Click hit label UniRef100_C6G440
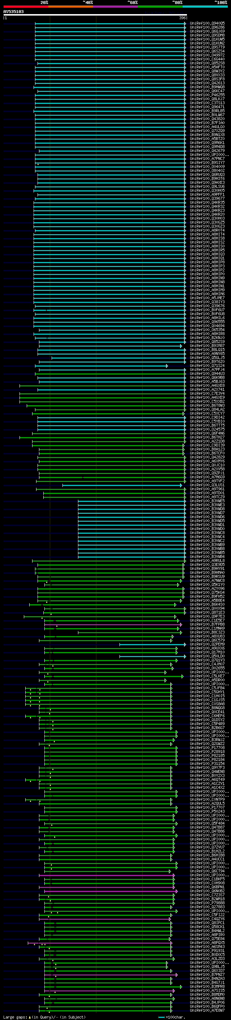This screenshot has width=231, height=1020. click(x=207, y=59)
